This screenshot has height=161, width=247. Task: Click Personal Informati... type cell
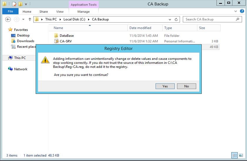[179, 41]
